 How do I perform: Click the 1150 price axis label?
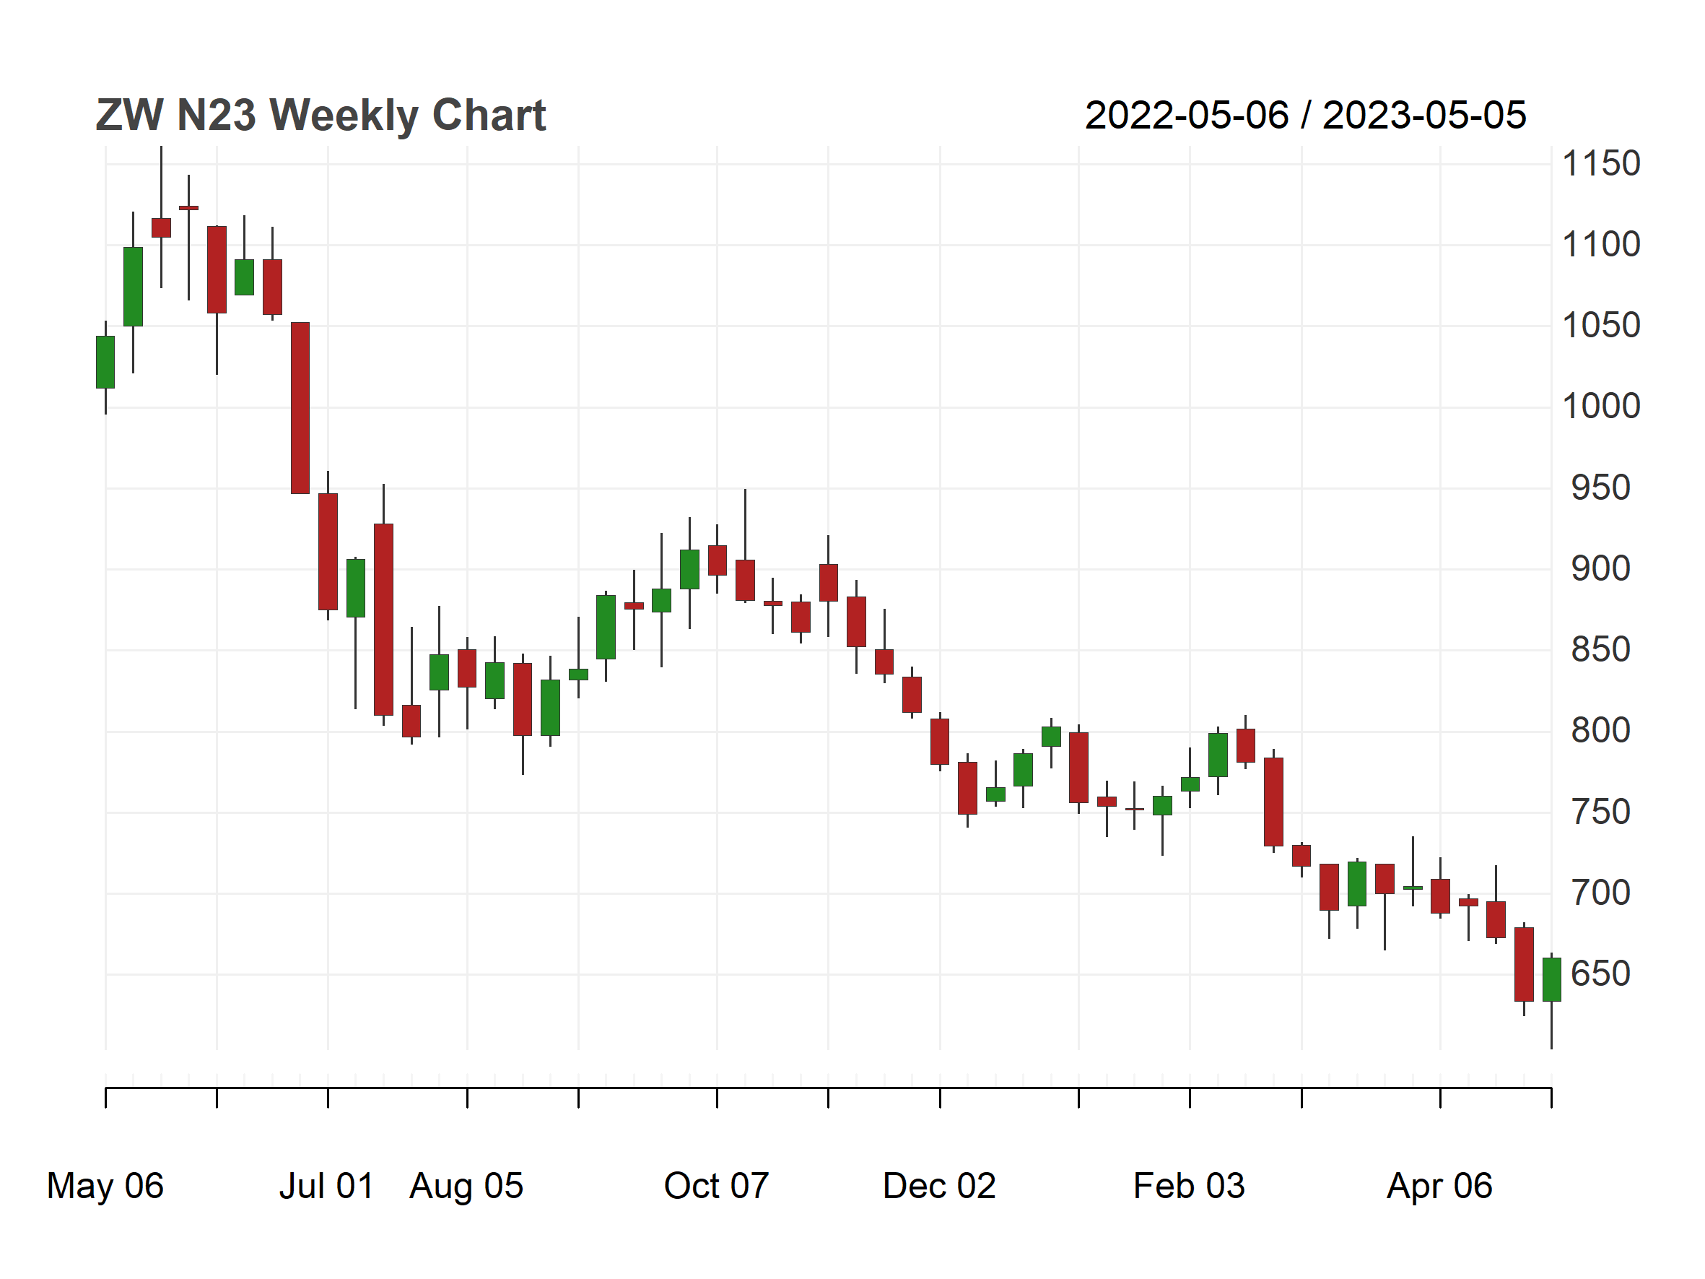point(1600,164)
